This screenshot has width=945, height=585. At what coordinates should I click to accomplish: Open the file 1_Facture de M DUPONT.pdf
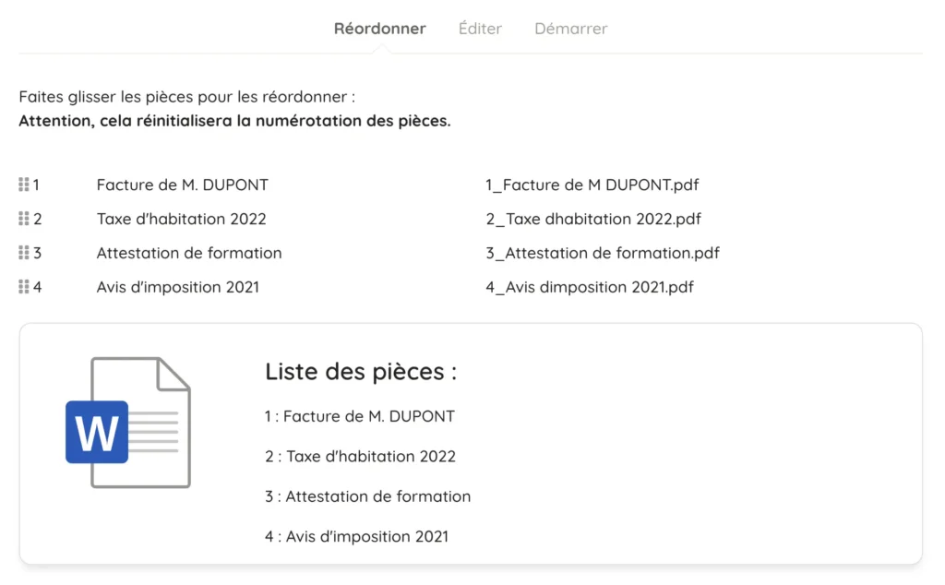(x=592, y=185)
